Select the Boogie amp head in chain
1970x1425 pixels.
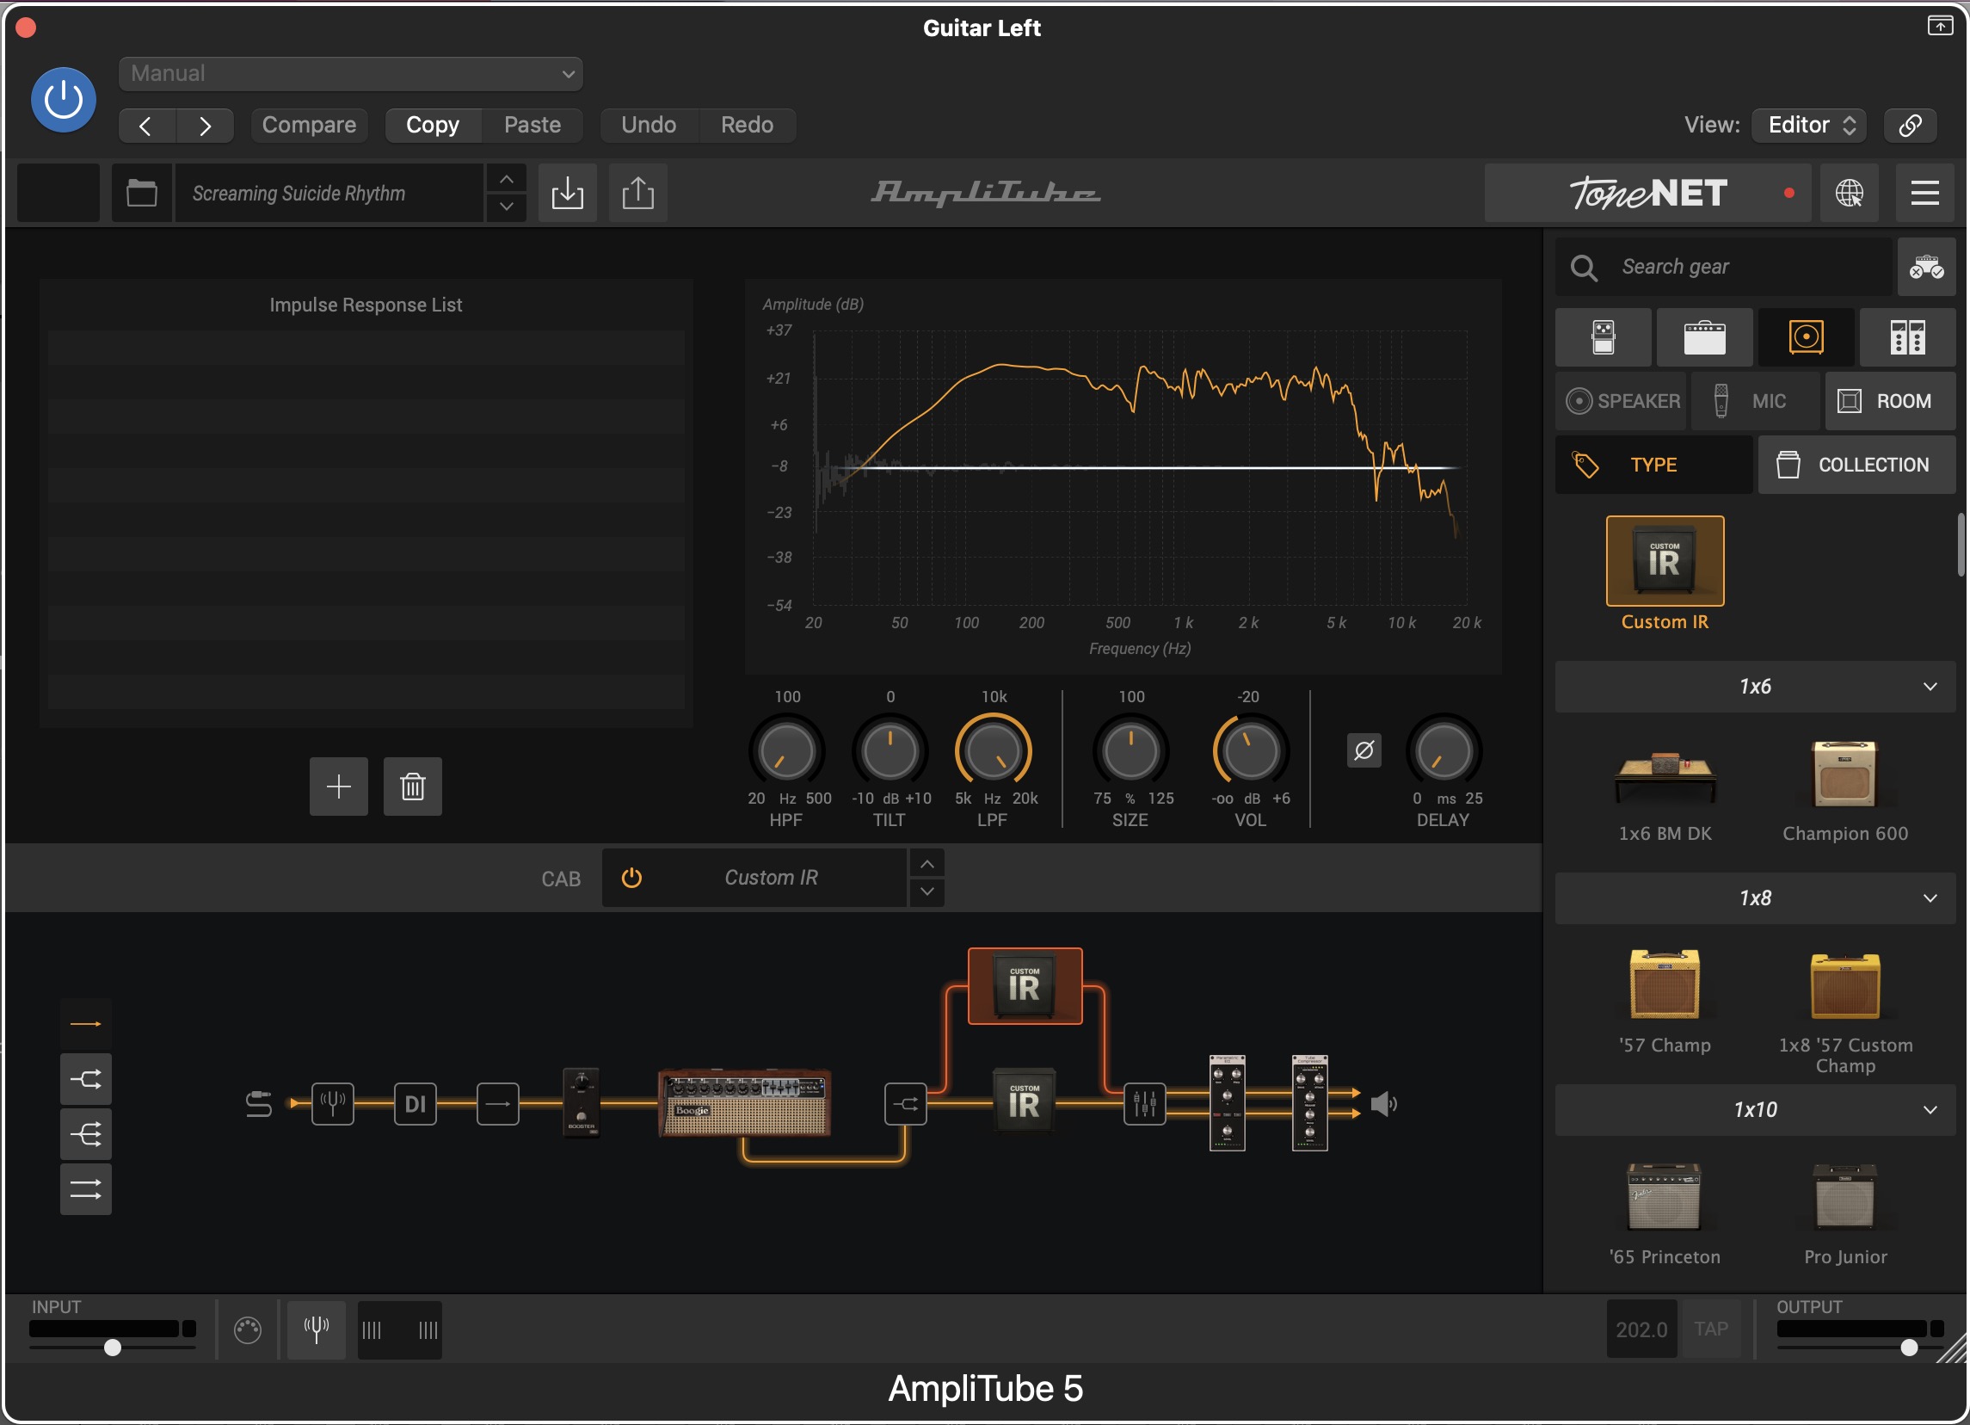click(x=743, y=1103)
